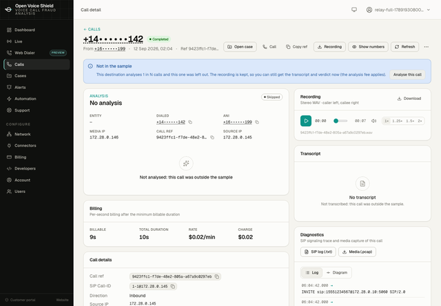Viewport: 441px width, 306px height.
Task: Click the Developers code icon
Action: pos(9,168)
